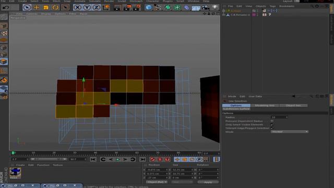334x188 pixels.
Task: Open the Object (Rel) coordinate dropdown
Action: 157,182
